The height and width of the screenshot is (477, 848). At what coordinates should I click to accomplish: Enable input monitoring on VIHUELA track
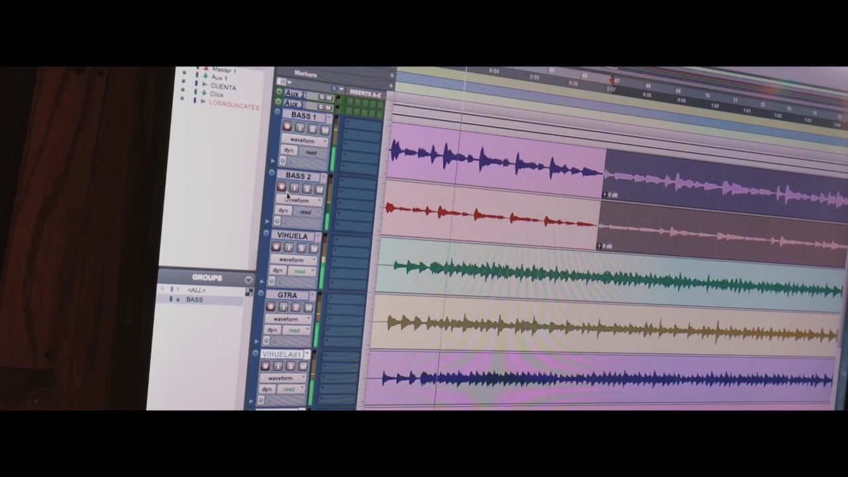click(289, 248)
